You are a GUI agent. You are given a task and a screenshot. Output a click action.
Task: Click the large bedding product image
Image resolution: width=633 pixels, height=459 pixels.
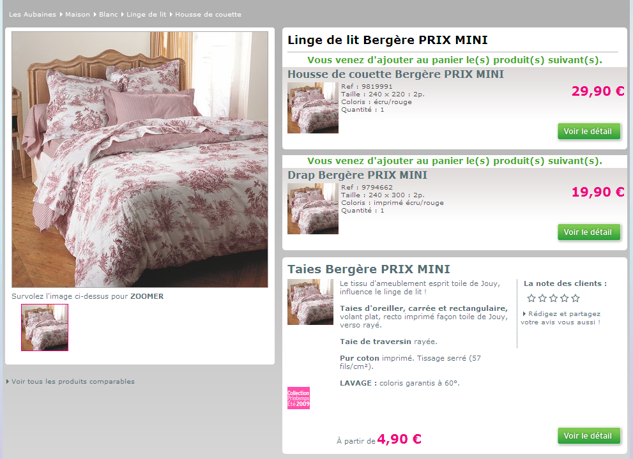(140, 160)
